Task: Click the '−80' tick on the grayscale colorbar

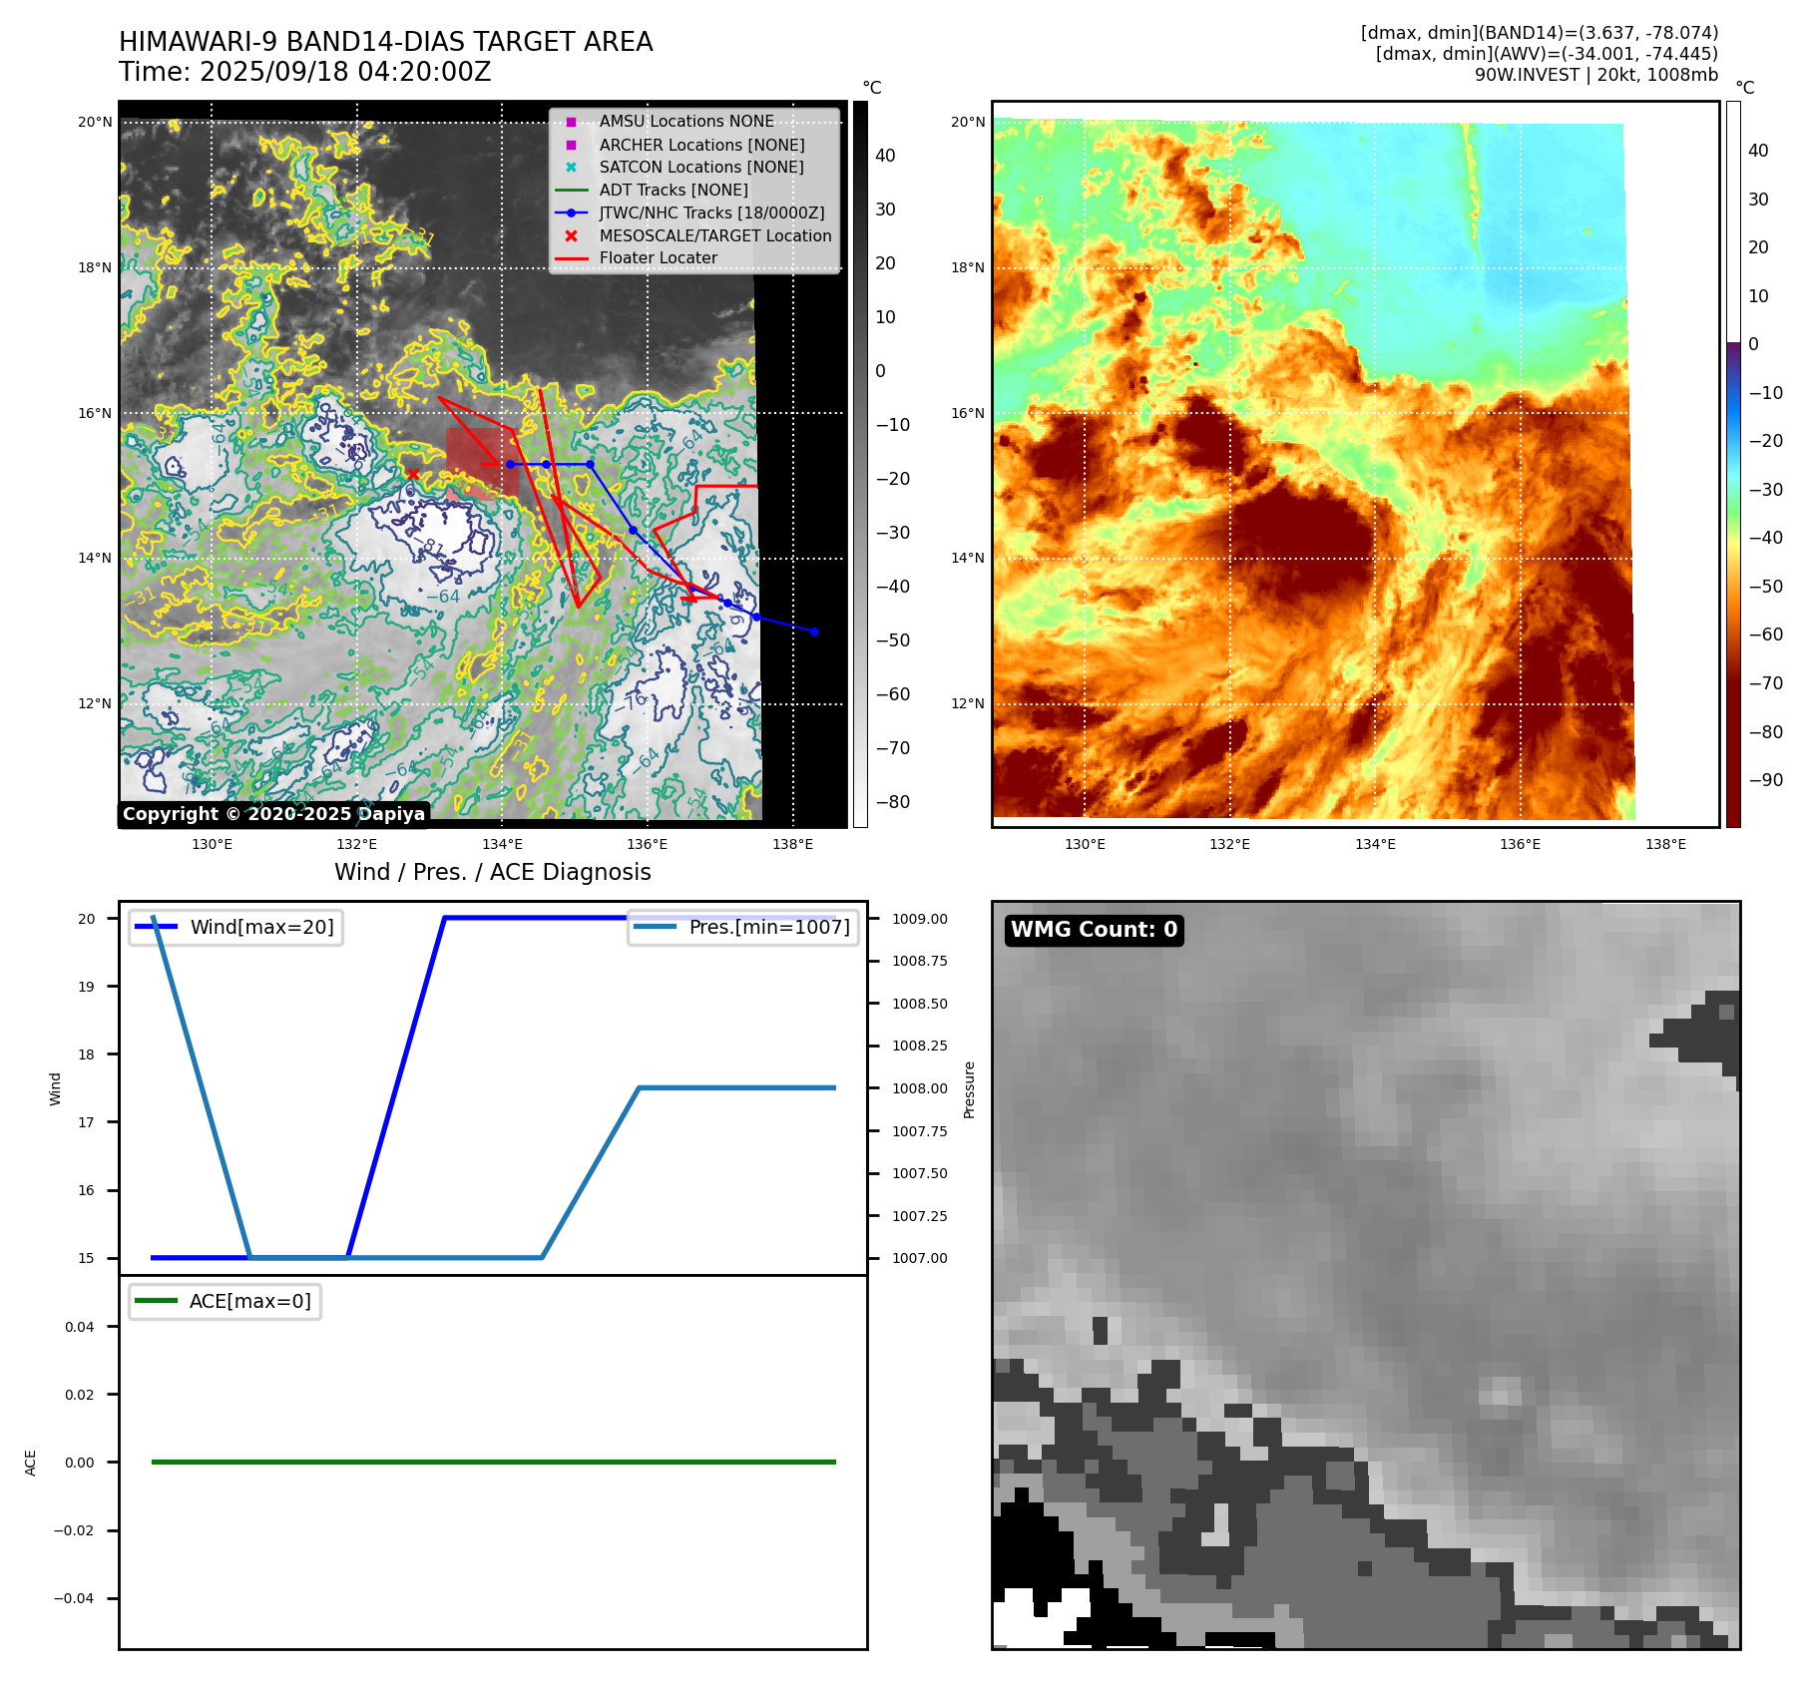Action: click(893, 802)
